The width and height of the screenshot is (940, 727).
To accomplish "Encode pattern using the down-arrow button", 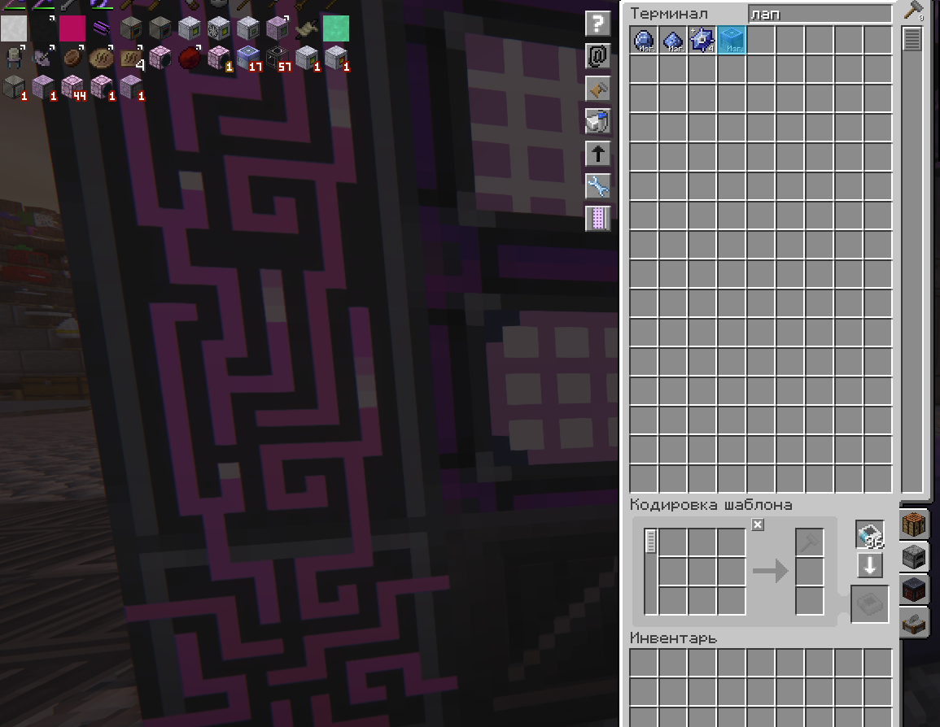I will 870,565.
